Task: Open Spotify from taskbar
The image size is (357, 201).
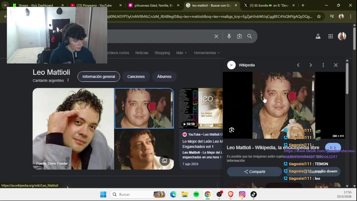Action: (x=196, y=194)
